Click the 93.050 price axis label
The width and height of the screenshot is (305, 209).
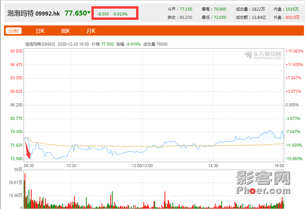pos(16,78)
